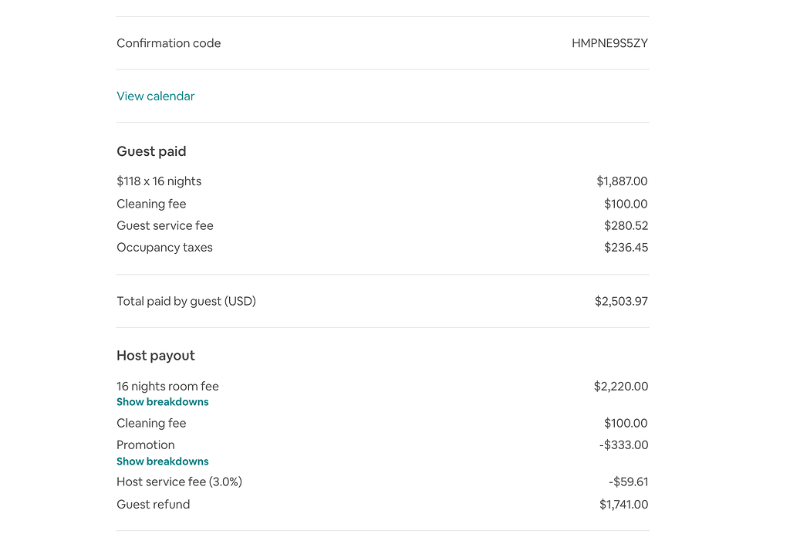Select the Total paid by guest (USD) label
Viewport: 790px width, 534px height.
[x=186, y=301]
